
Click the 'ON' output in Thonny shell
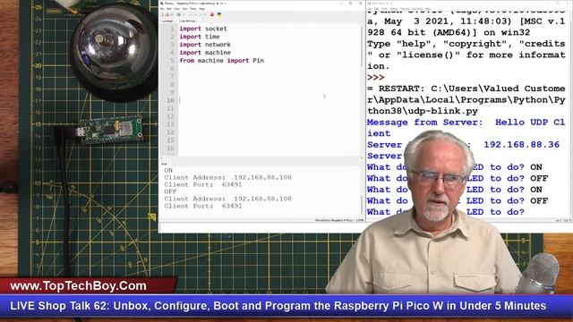(168, 171)
